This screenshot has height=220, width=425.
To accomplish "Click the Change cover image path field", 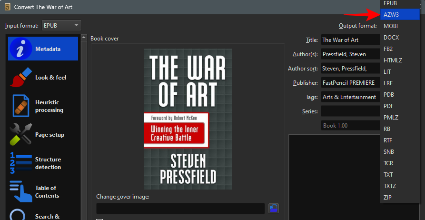I will (180, 208).
